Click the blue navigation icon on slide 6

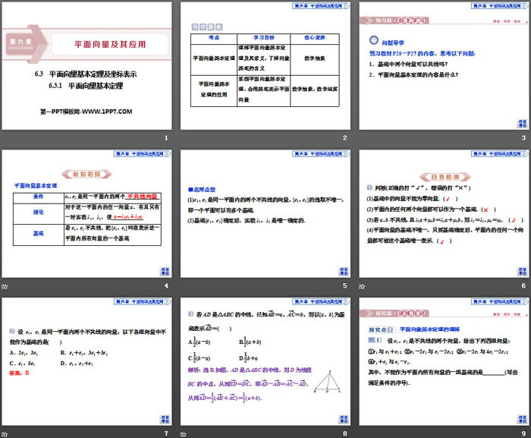[522, 271]
